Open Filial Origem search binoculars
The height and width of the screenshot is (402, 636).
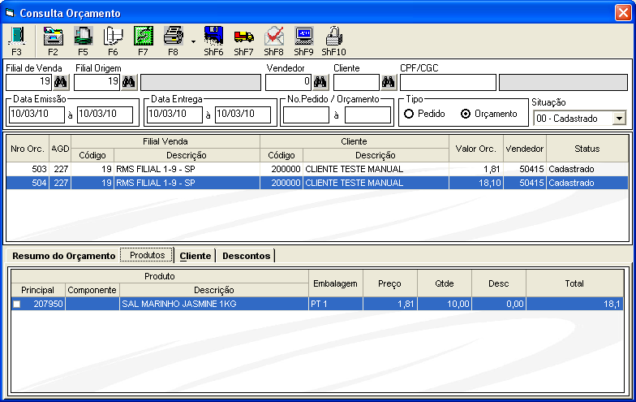pyautogui.click(x=129, y=83)
